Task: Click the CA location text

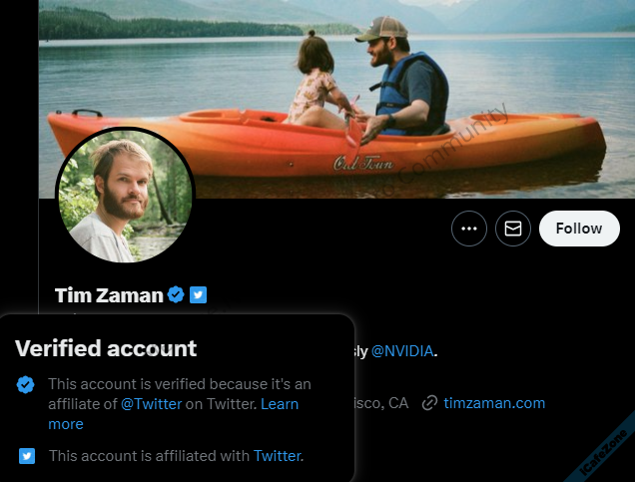Action: pyautogui.click(x=397, y=403)
